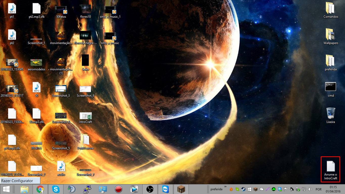Click the safely remove hardware tray icon

[x=298, y=189]
